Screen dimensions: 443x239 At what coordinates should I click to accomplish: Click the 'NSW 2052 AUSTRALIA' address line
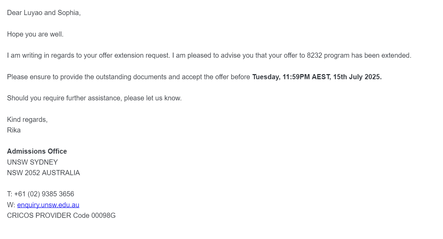pos(43,173)
